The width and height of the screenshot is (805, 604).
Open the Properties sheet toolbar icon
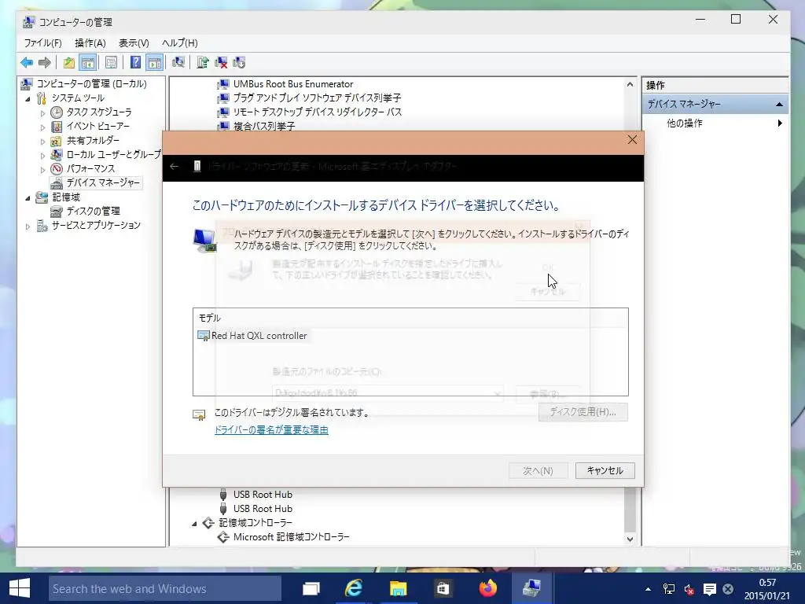coord(111,63)
